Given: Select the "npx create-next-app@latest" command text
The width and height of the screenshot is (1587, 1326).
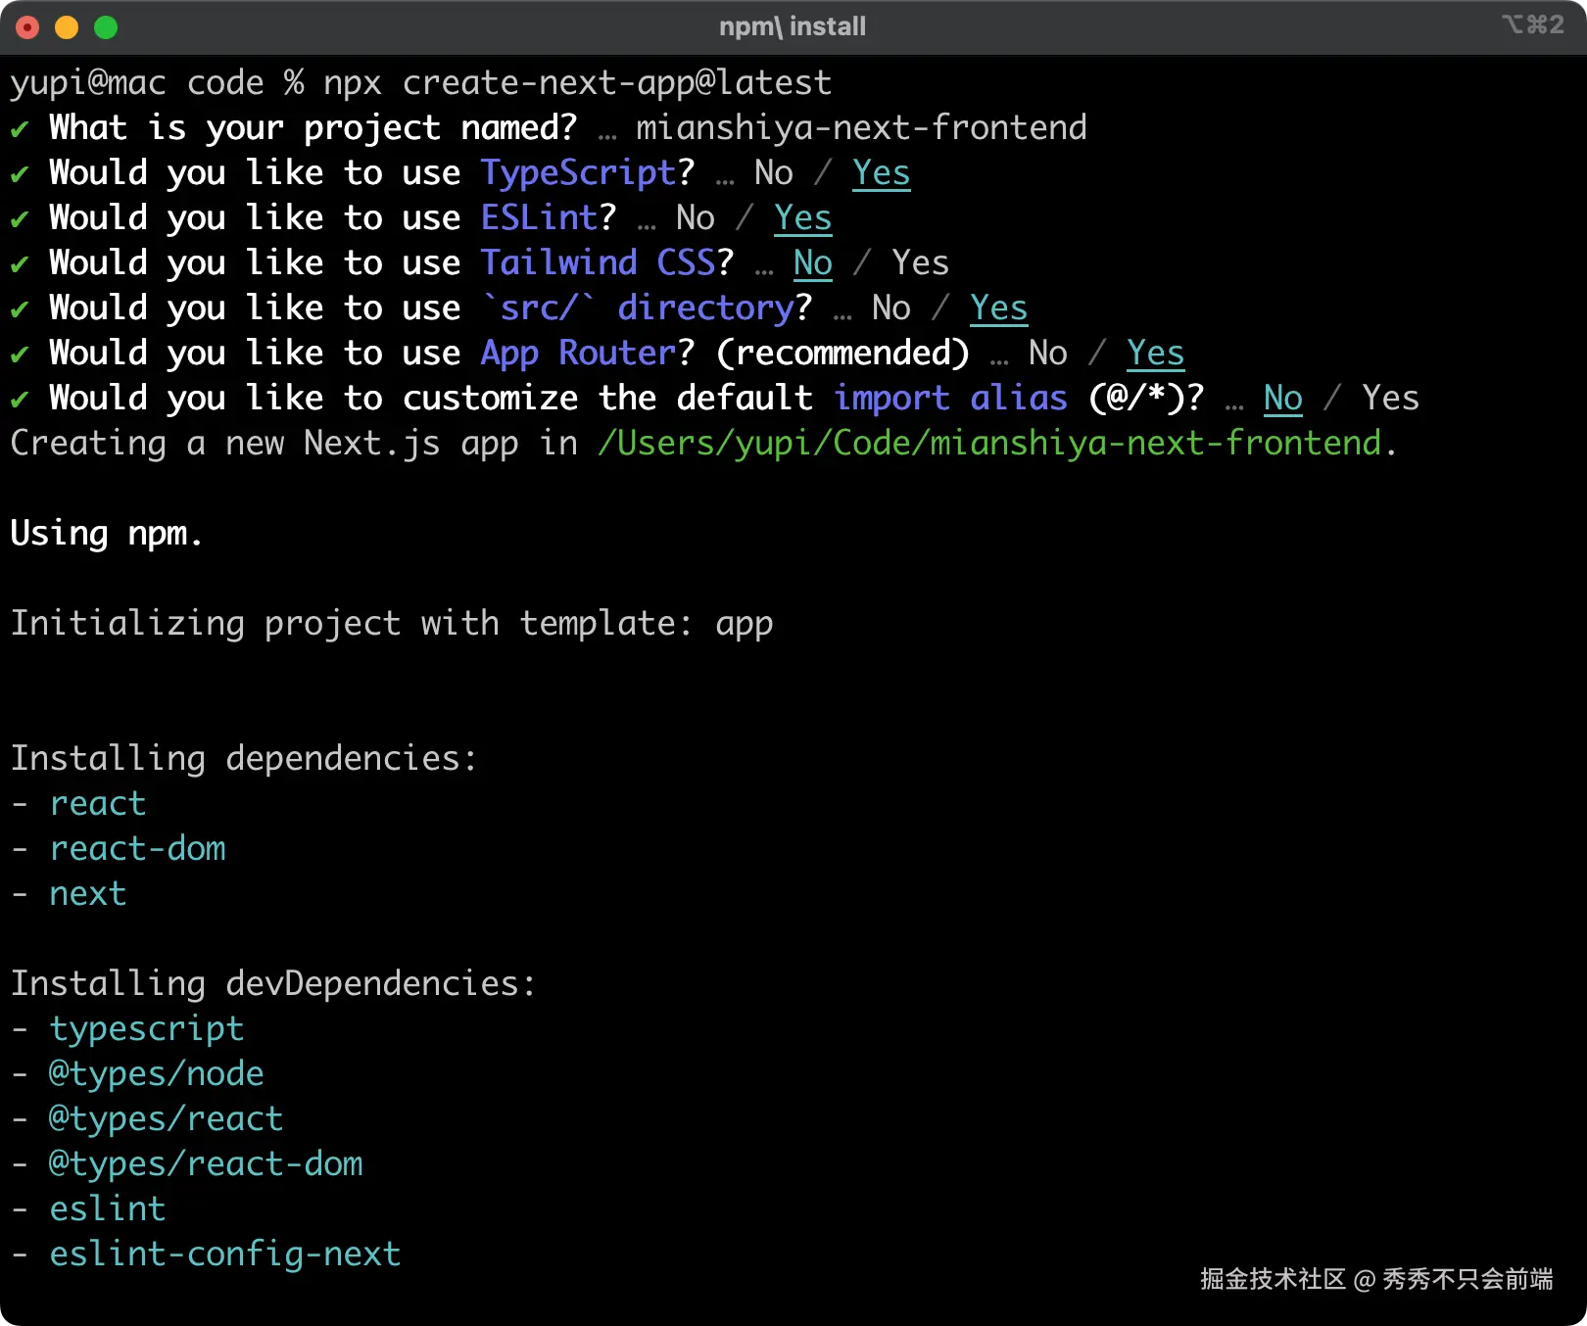Looking at the screenshot, I should coord(578,83).
